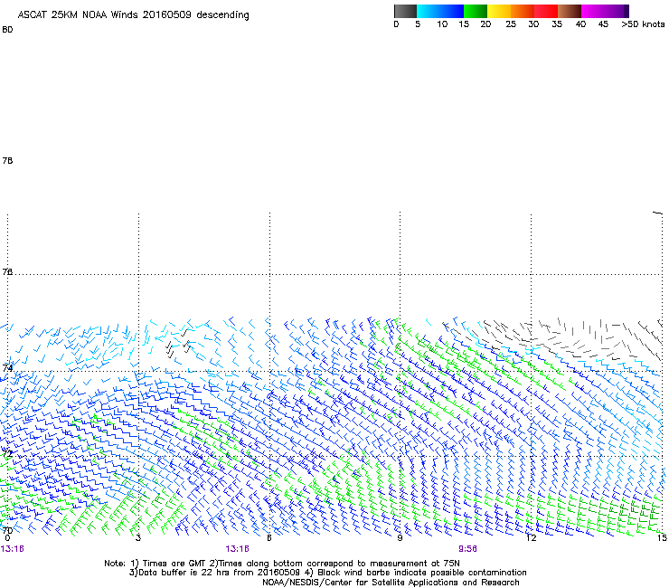Click the 80 latitude axis label
Screen dimensions: 669x588
7,30
